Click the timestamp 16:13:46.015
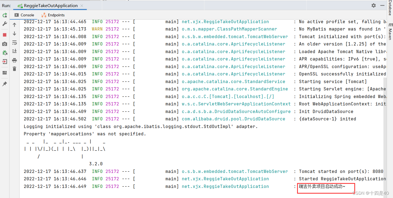The height and width of the screenshot is (198, 393). pyautogui.click(x=70, y=74)
